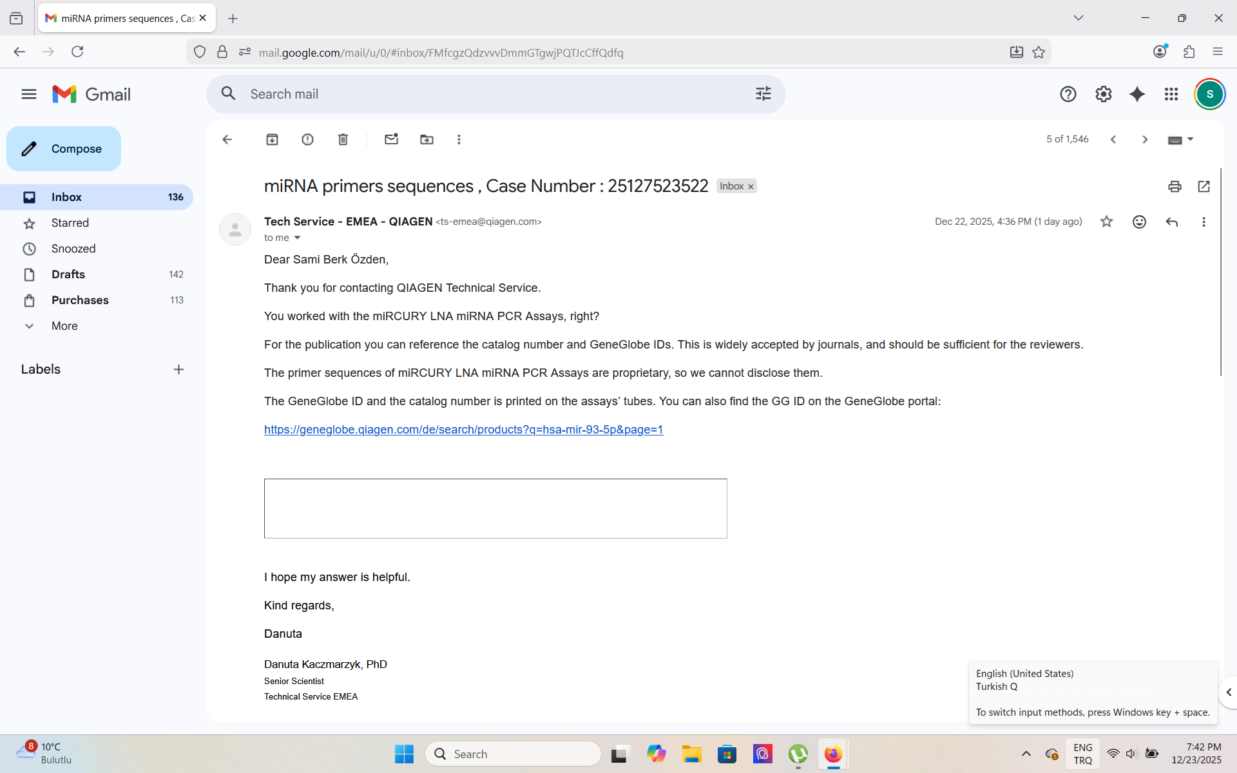
Task: Open the Purchases category
Action: [x=97, y=300]
